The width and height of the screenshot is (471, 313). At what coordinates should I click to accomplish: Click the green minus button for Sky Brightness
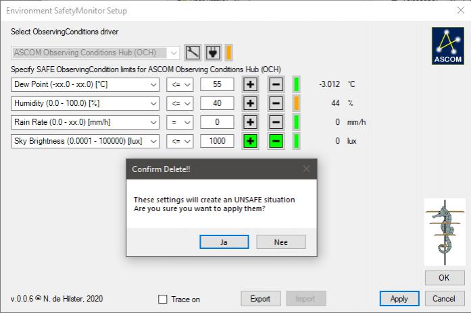pos(276,141)
